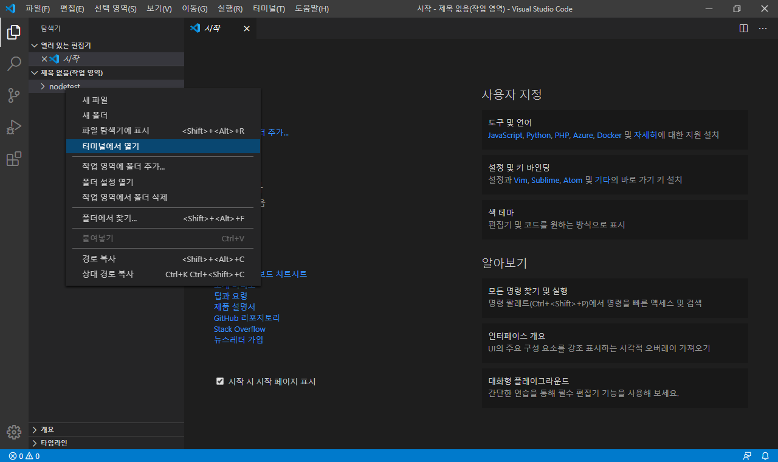778x462 pixels.
Task: Open the 보기(V) menu
Action: tap(159, 9)
